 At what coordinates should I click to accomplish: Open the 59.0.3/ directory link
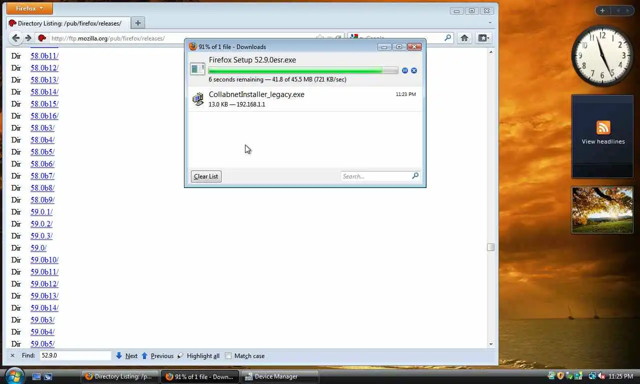click(x=41, y=236)
